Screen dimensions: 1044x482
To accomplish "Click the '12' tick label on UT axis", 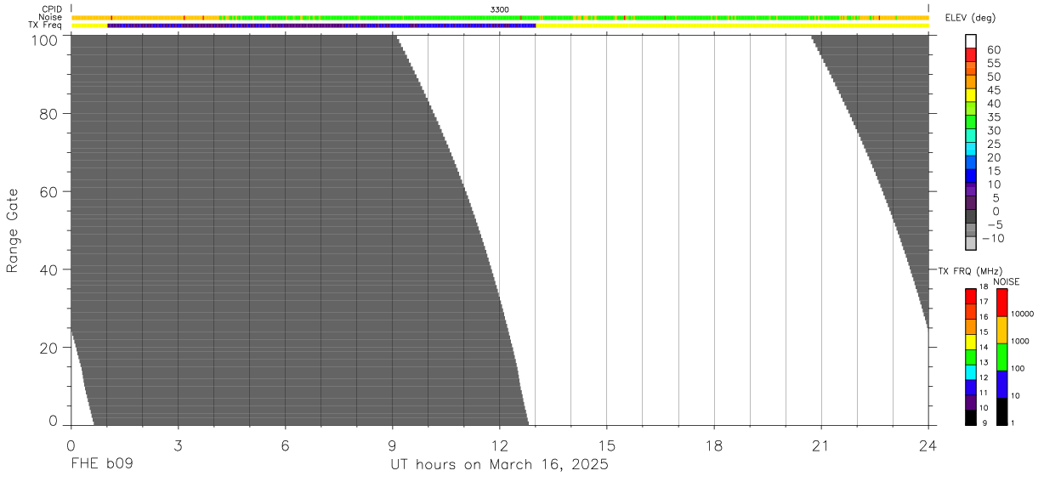I will 499,445.
